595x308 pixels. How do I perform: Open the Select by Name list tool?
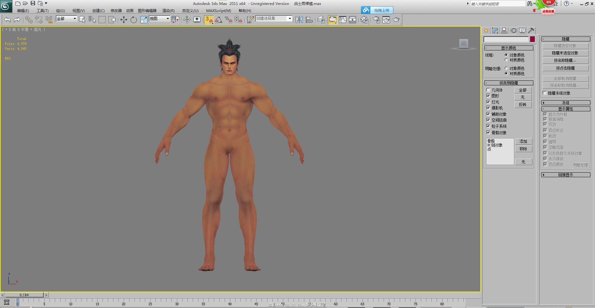(x=92, y=20)
